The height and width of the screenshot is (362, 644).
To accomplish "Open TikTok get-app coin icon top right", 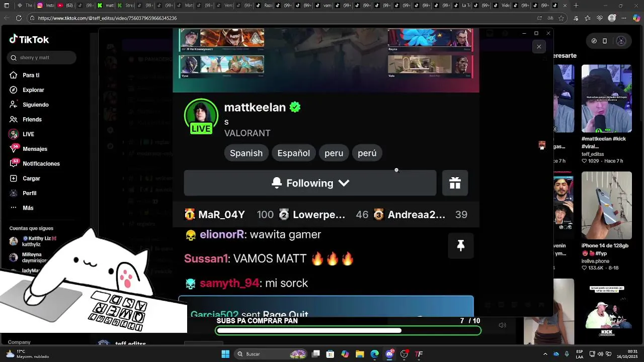I will click(594, 41).
